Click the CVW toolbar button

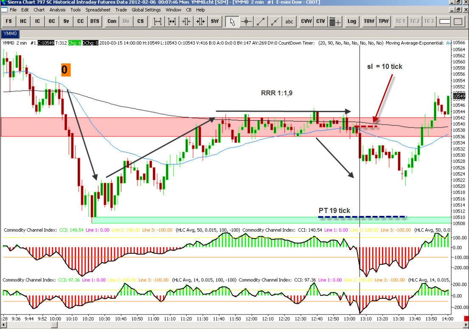coord(306,21)
